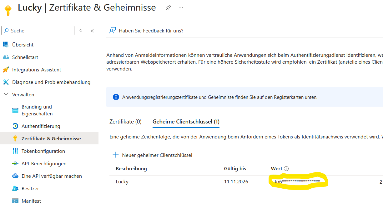Click the Integrations-Assistent rocket icon
Image resolution: width=383 pixels, height=203 pixels.
(6, 70)
